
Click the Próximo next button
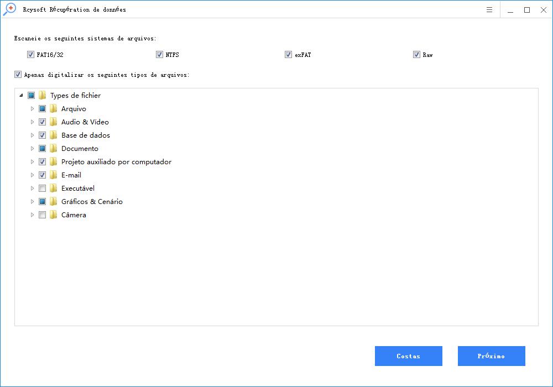click(x=491, y=356)
